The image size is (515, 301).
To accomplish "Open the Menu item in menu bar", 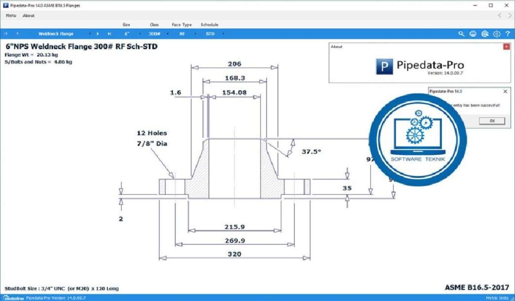I will click(x=10, y=16).
